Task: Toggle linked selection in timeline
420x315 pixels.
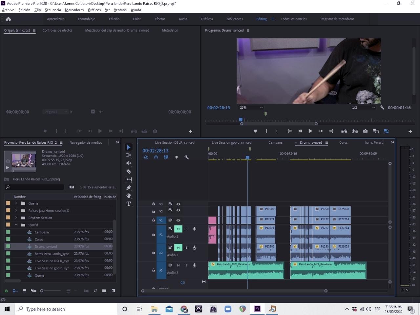Action: point(166,157)
